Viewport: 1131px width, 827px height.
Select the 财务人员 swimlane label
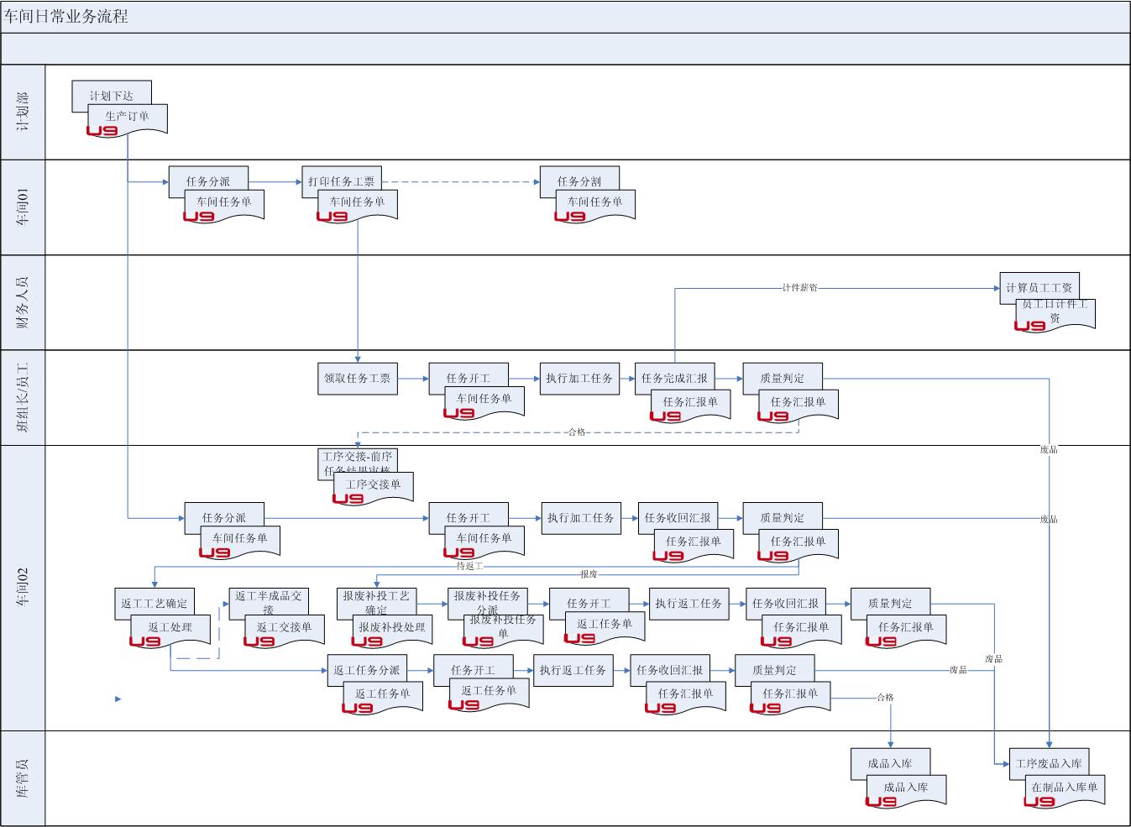point(24,302)
